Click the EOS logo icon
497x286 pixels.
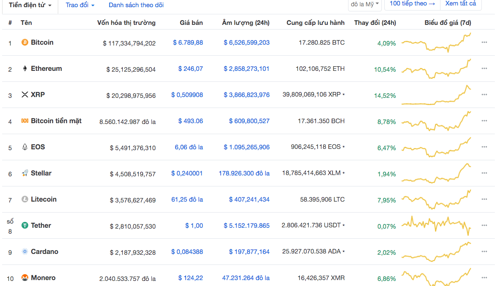coord(25,147)
